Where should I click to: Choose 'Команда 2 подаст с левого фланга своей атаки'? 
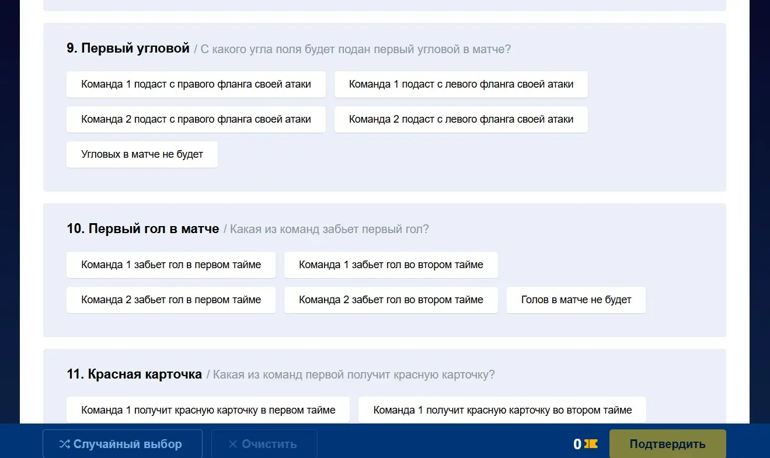point(461,119)
